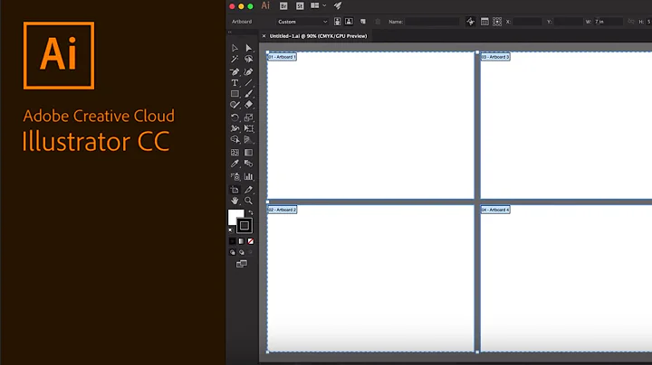Select the Selection tool (outlined arrow)
This screenshot has height=365, width=652.
(x=235, y=48)
